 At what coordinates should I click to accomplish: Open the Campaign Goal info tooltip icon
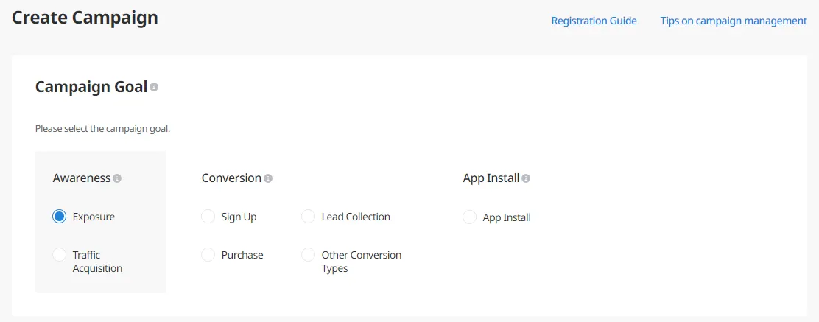[154, 87]
